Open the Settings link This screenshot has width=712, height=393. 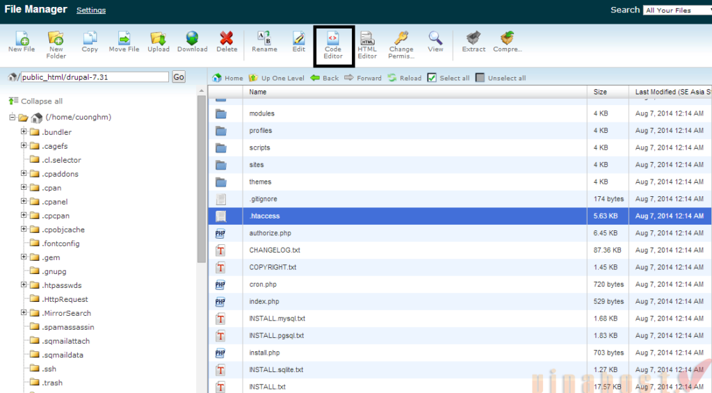(x=91, y=10)
